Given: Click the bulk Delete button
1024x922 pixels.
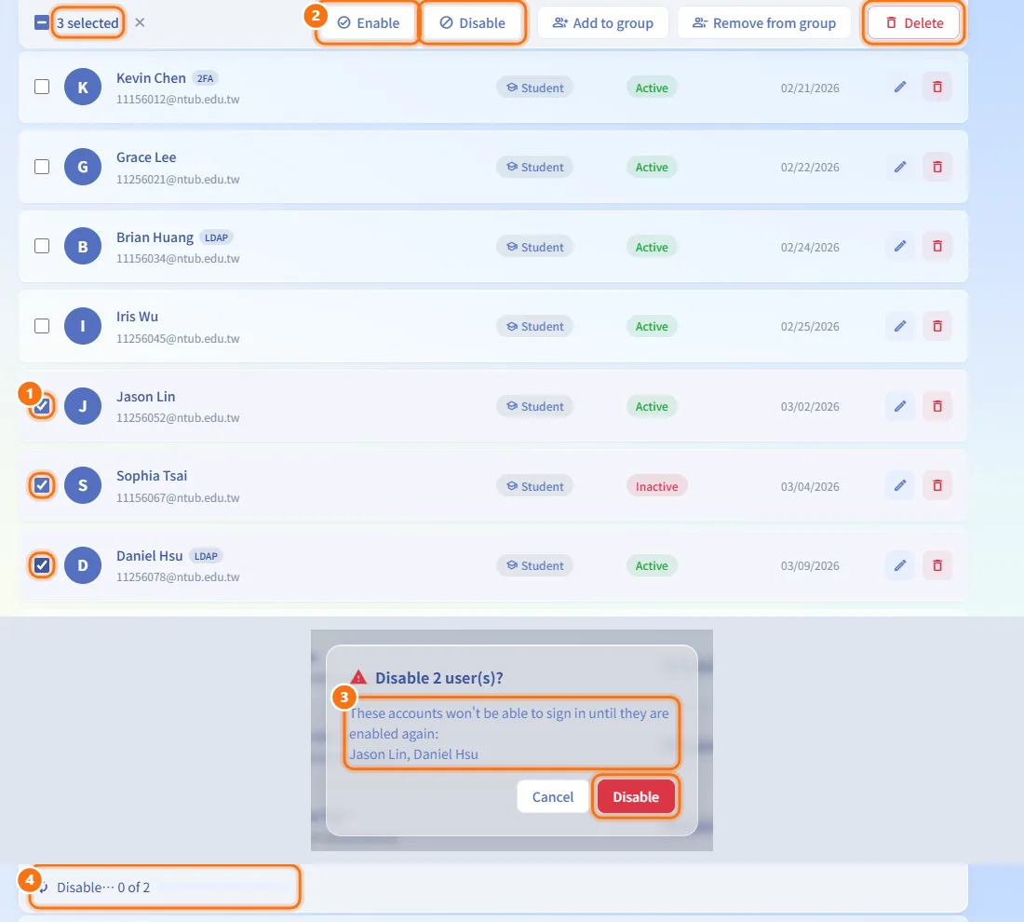Looking at the screenshot, I should pos(913,23).
